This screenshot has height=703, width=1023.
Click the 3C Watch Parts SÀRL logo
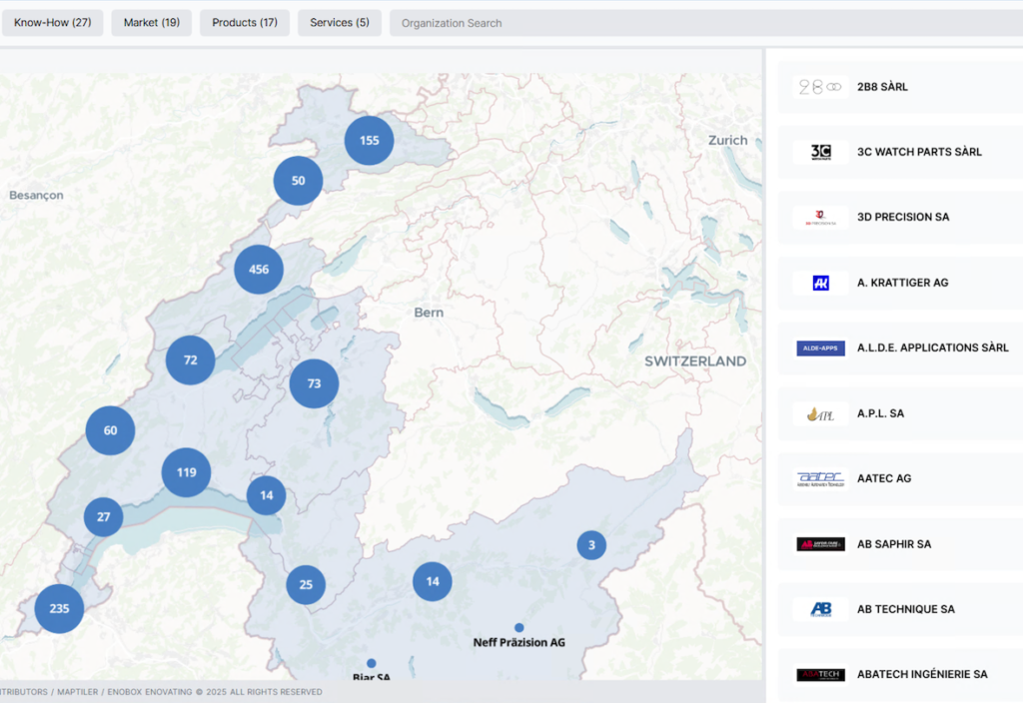820,152
